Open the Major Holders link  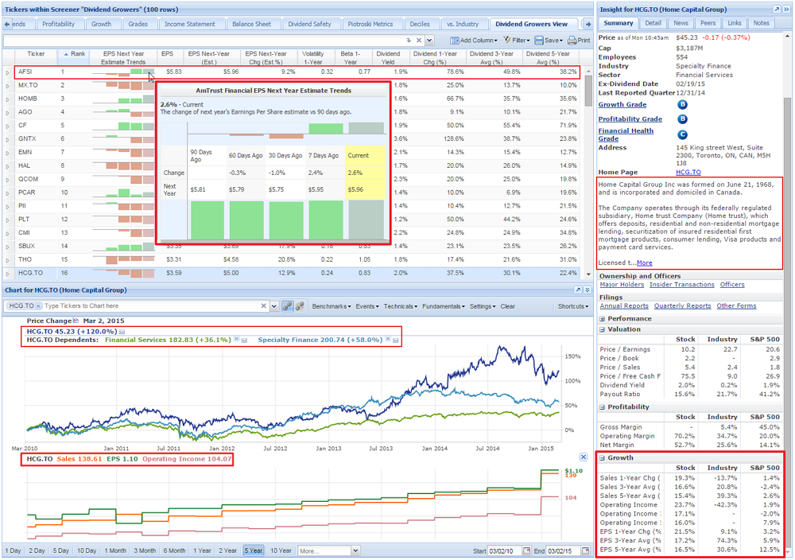[622, 285]
